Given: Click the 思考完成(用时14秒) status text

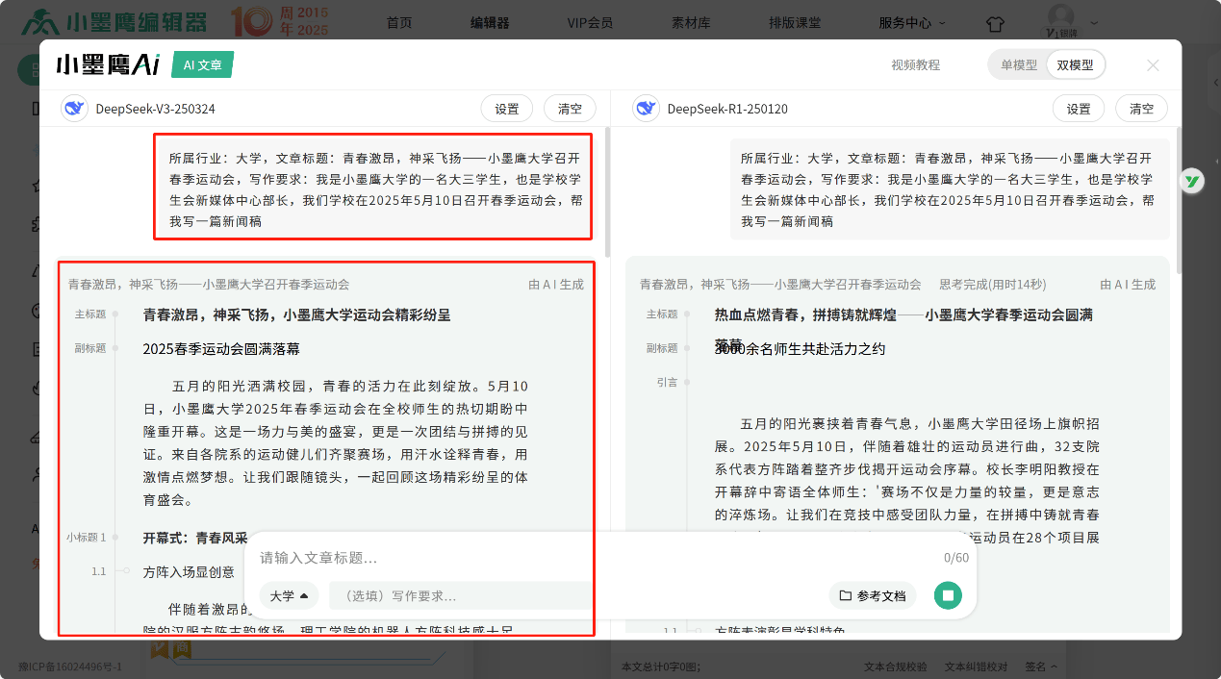Looking at the screenshot, I should (992, 285).
